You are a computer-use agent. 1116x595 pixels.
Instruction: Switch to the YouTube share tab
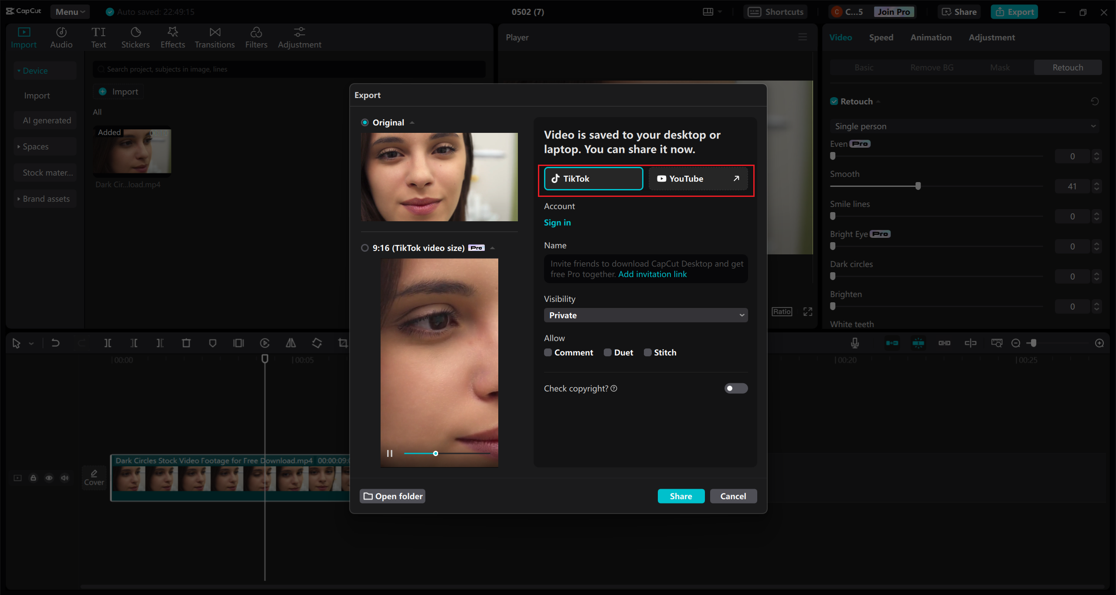pos(697,179)
